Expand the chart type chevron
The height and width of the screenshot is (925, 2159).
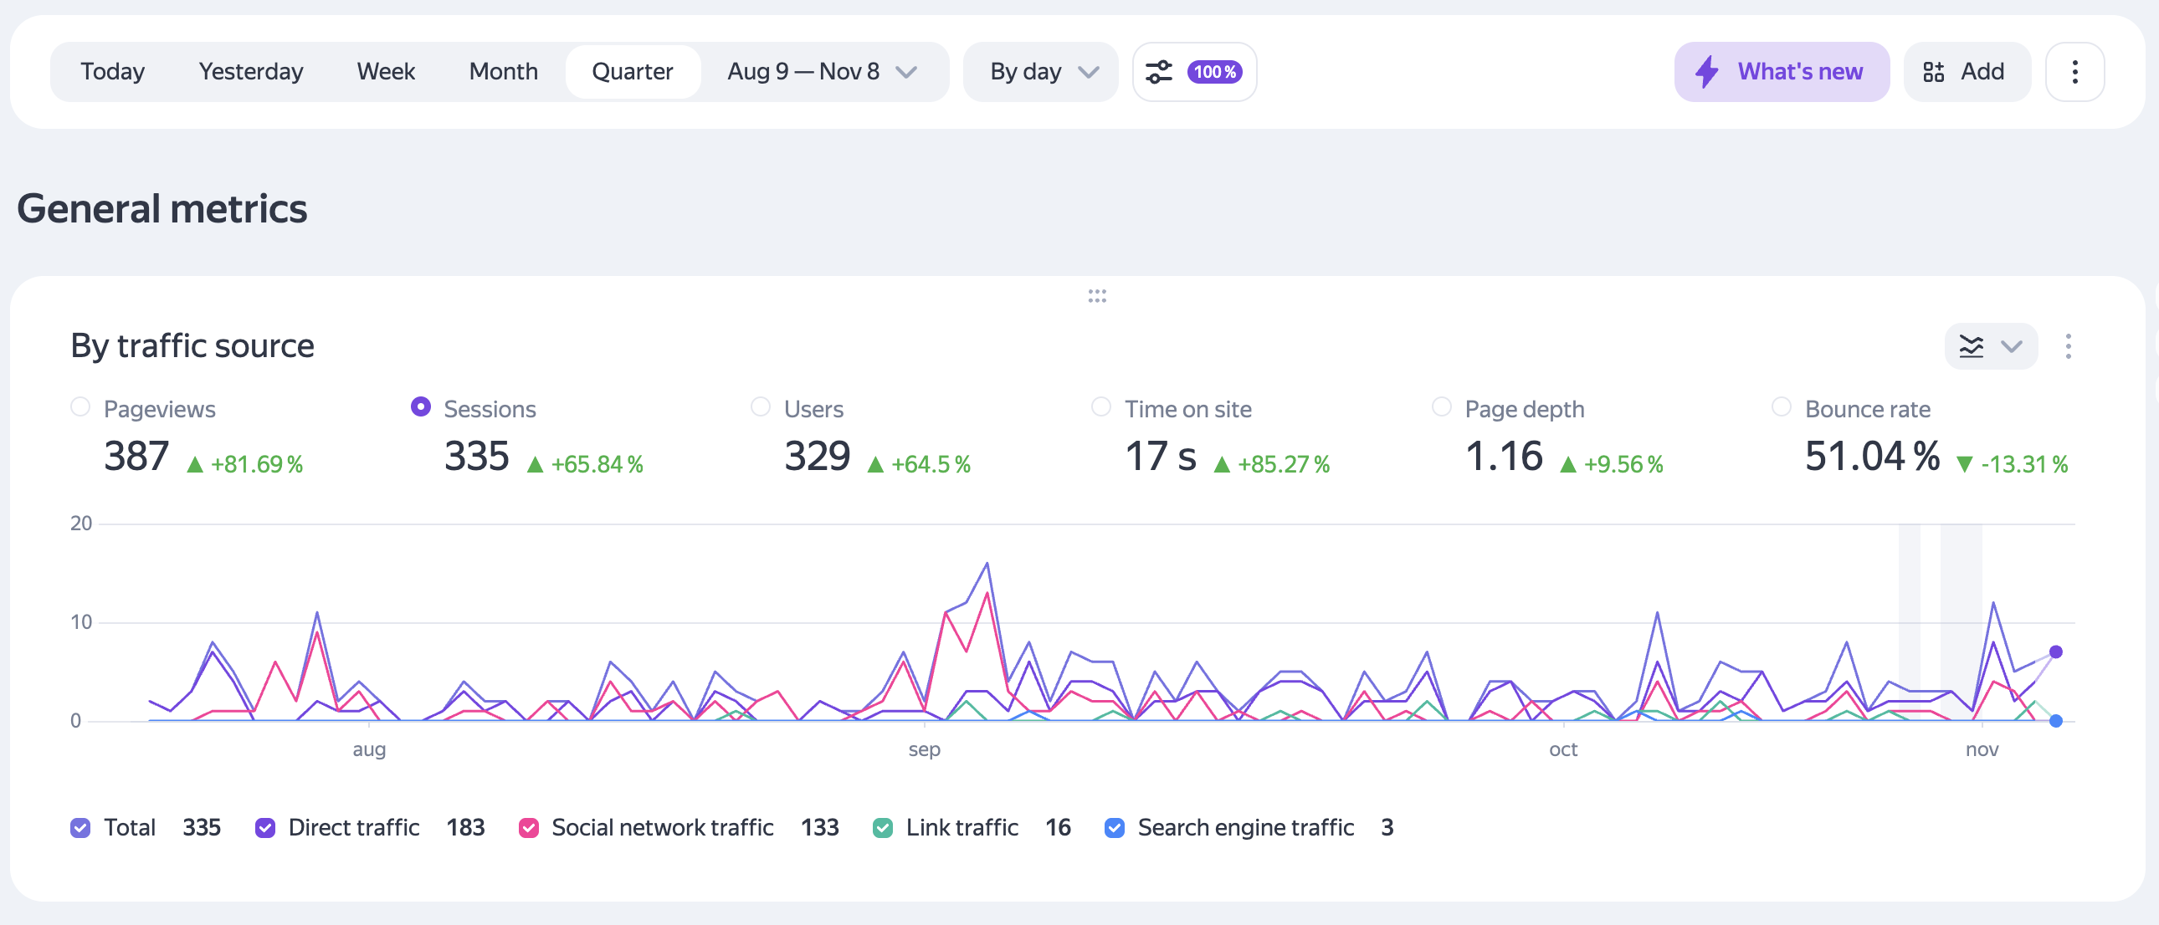2012,346
